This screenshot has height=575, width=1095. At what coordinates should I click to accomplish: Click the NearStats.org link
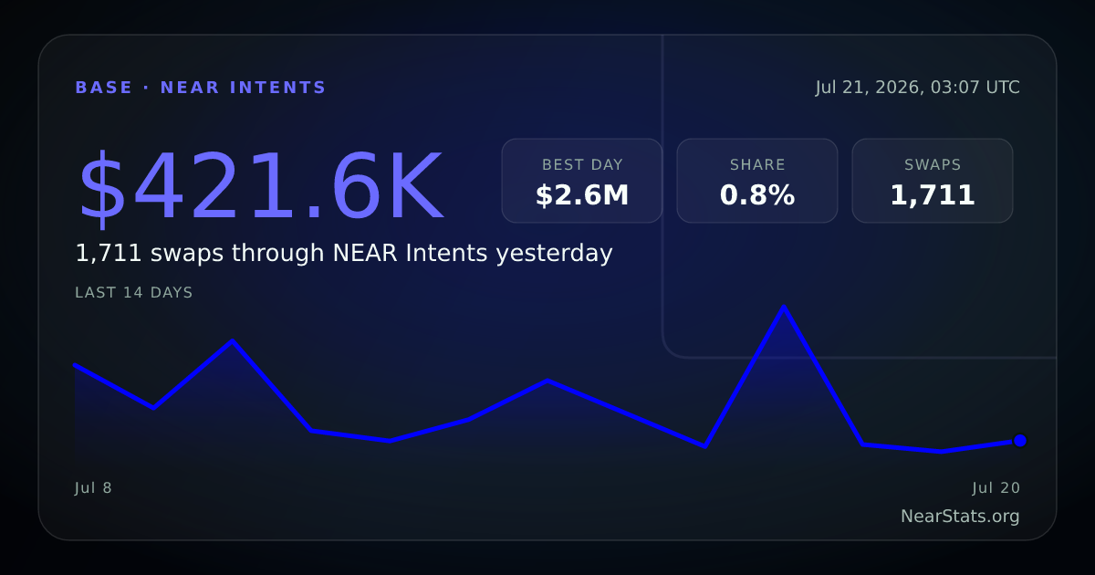[960, 517]
